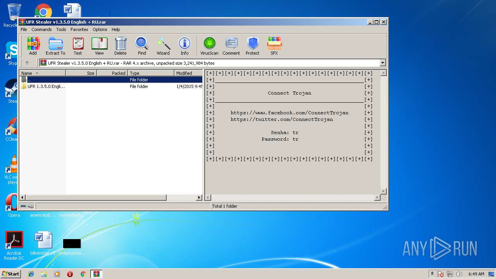Expand the archive path dropdown
The width and height of the screenshot is (496, 279).
point(383,63)
